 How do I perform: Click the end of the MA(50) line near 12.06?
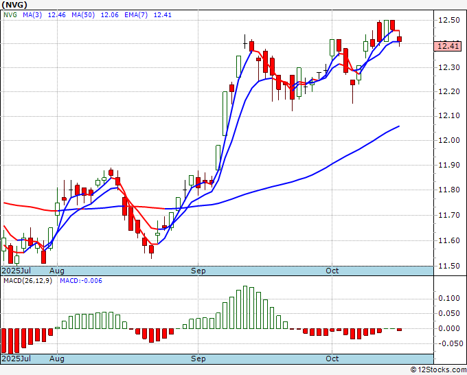pyautogui.click(x=399, y=126)
